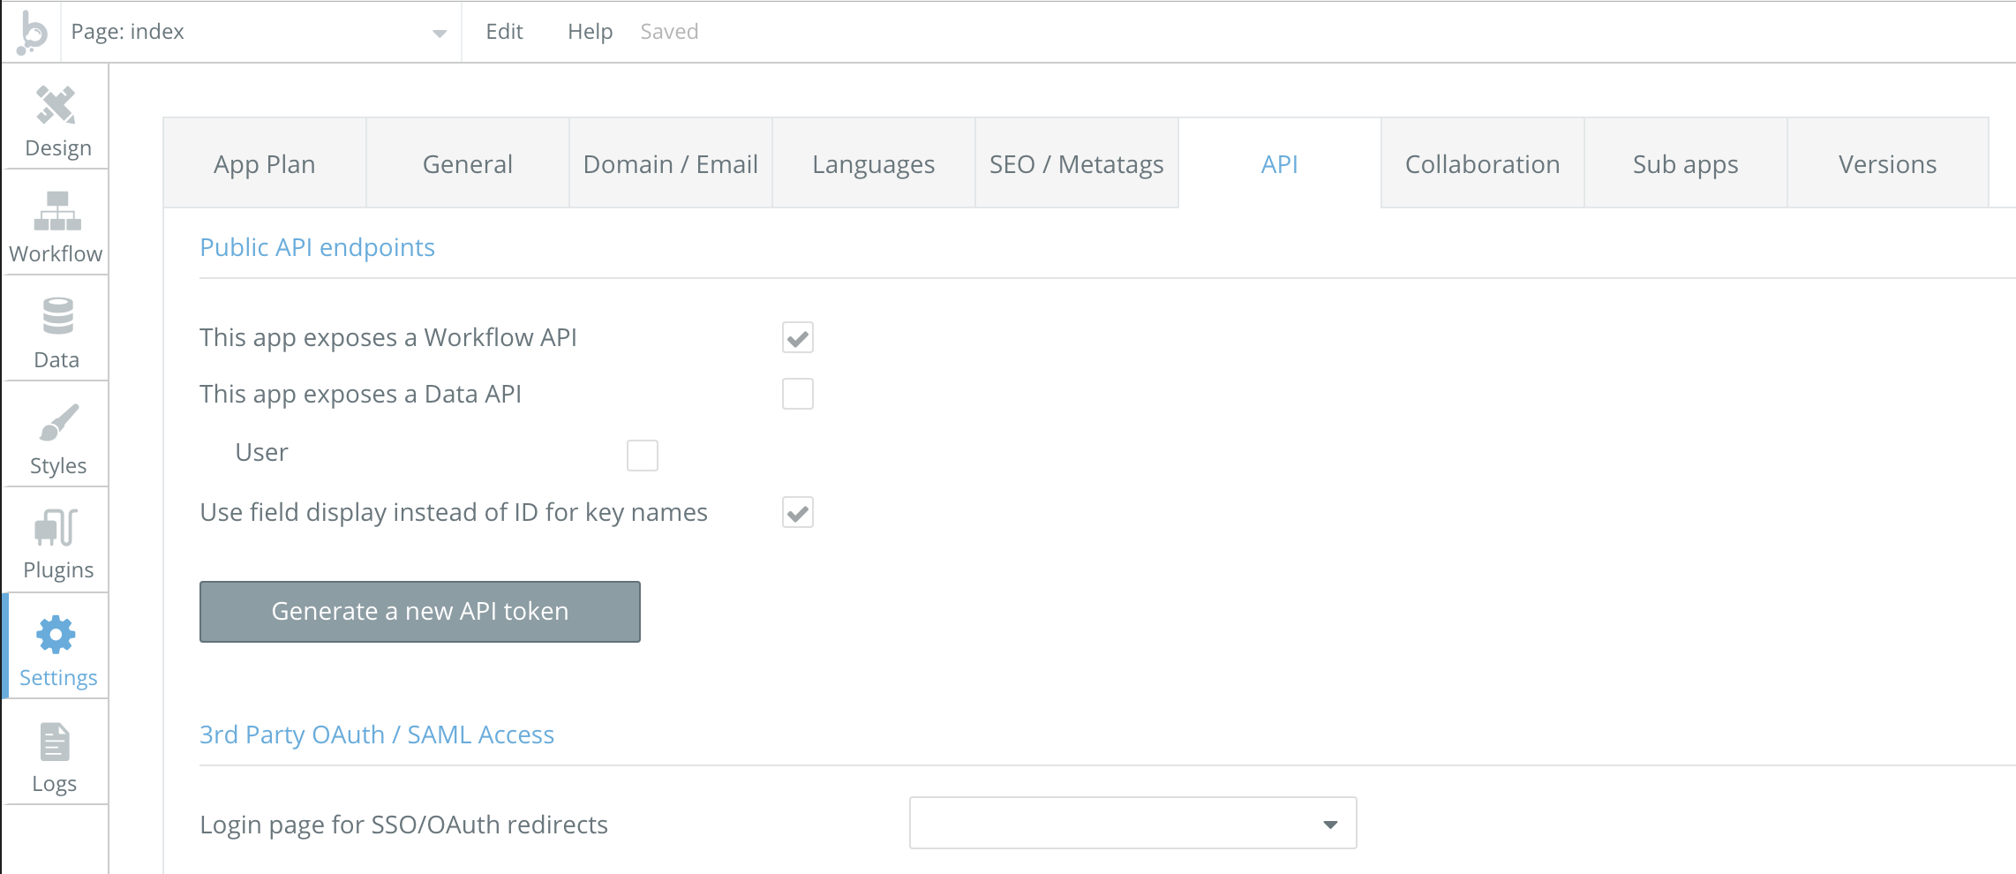Switch to the Domain / Email tab

[670, 164]
